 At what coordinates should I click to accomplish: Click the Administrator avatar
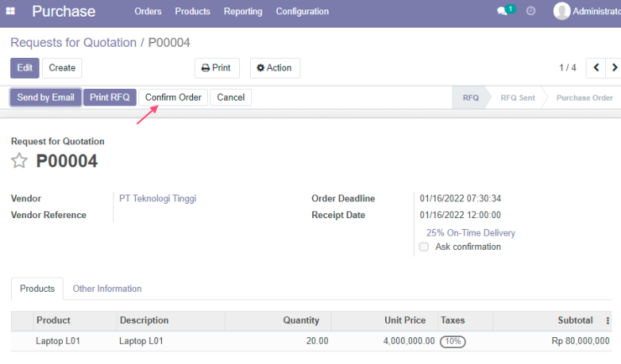coord(561,11)
